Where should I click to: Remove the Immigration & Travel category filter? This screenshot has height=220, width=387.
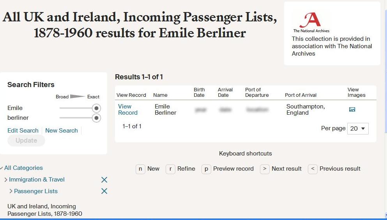pos(104,180)
